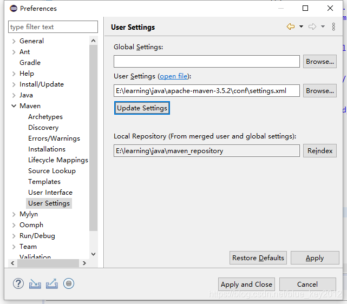
Task: Expand the Java tree node
Action: coord(14,95)
